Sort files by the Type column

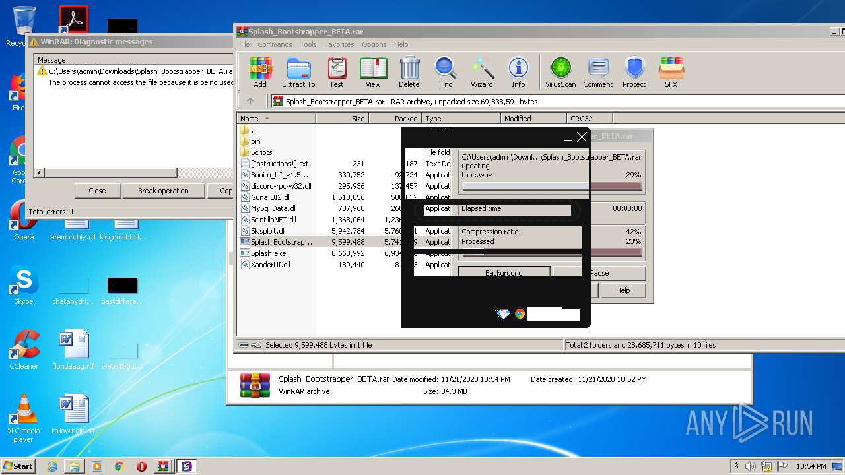coord(461,119)
